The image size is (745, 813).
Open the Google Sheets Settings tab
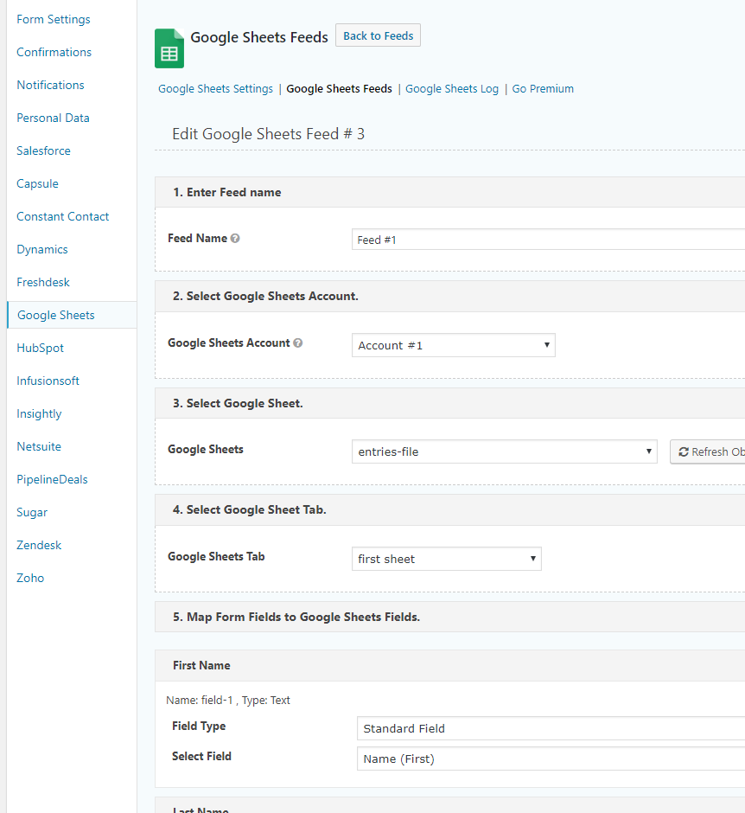(215, 89)
